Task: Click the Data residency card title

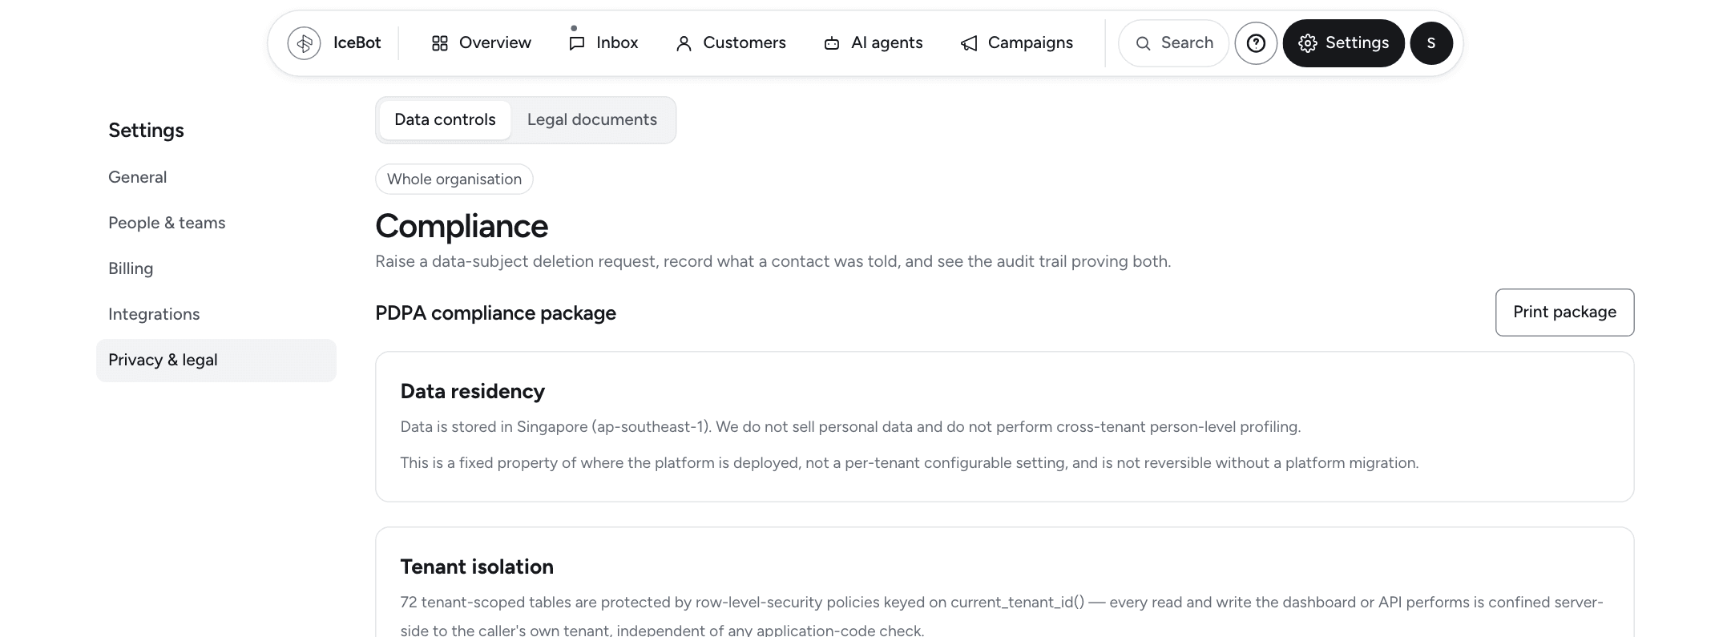Action: [473, 391]
